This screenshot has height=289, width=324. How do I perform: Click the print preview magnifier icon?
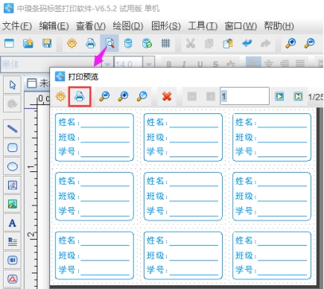109,43
